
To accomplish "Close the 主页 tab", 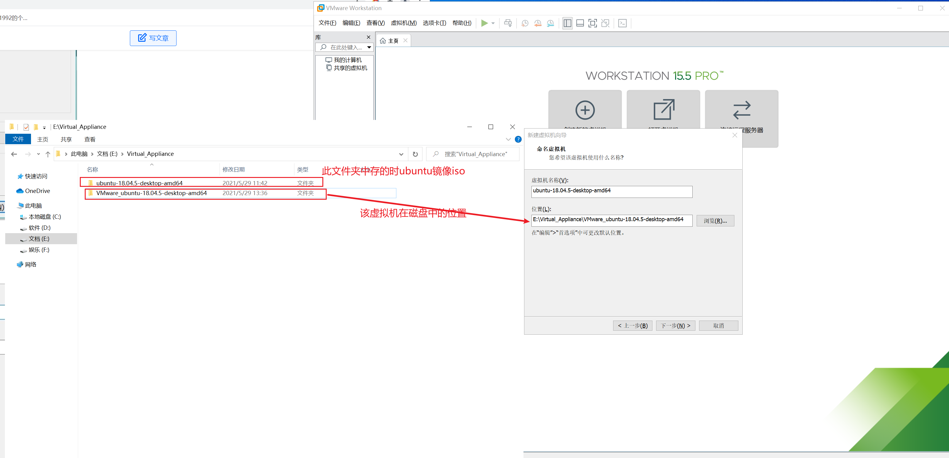I will 405,40.
